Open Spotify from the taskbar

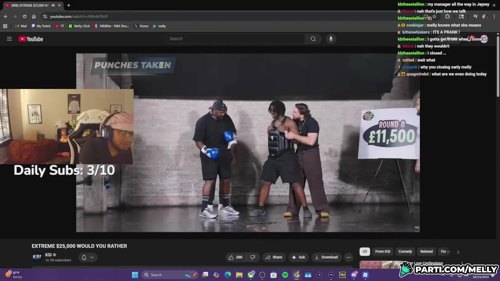click(285, 275)
